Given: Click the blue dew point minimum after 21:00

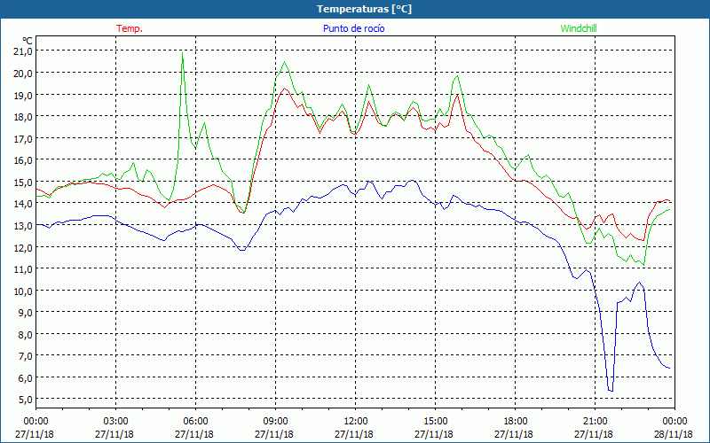Looking at the screenshot, I should 611,390.
